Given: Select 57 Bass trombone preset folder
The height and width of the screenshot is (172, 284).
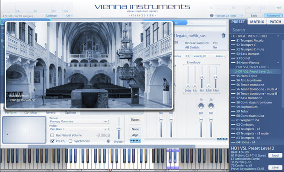Looking at the screenshot, I should 249,98.
